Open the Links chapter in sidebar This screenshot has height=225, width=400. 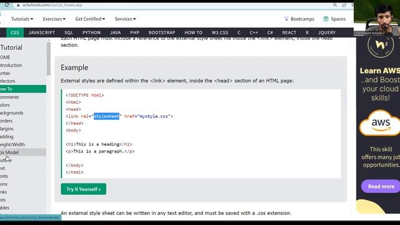pyautogui.click(x=23, y=192)
